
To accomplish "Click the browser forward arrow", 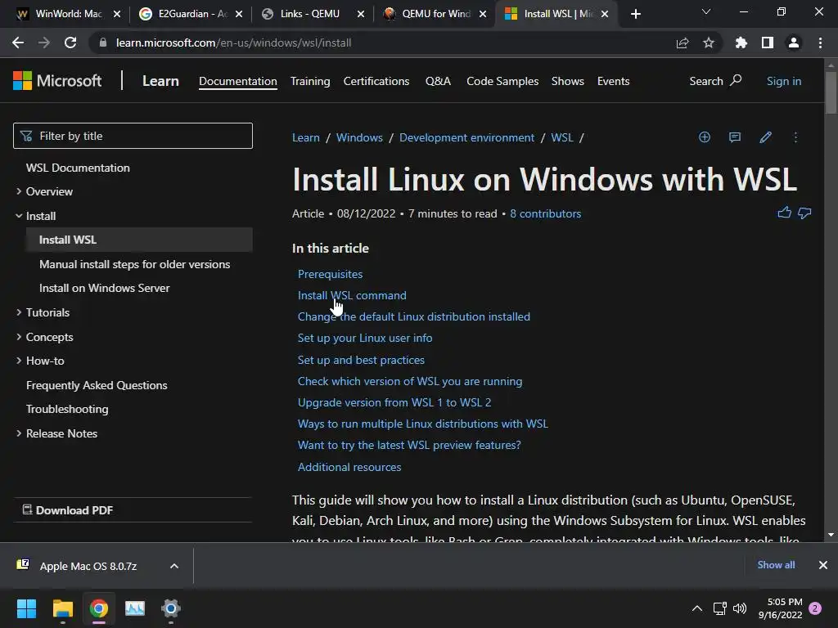I will pyautogui.click(x=44, y=43).
